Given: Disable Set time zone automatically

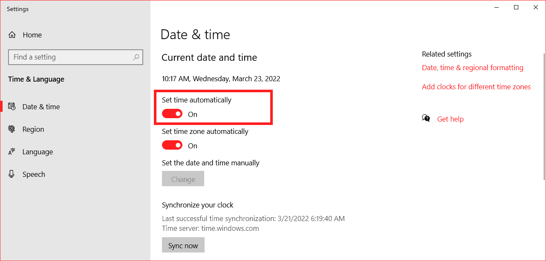Looking at the screenshot, I should click(172, 145).
